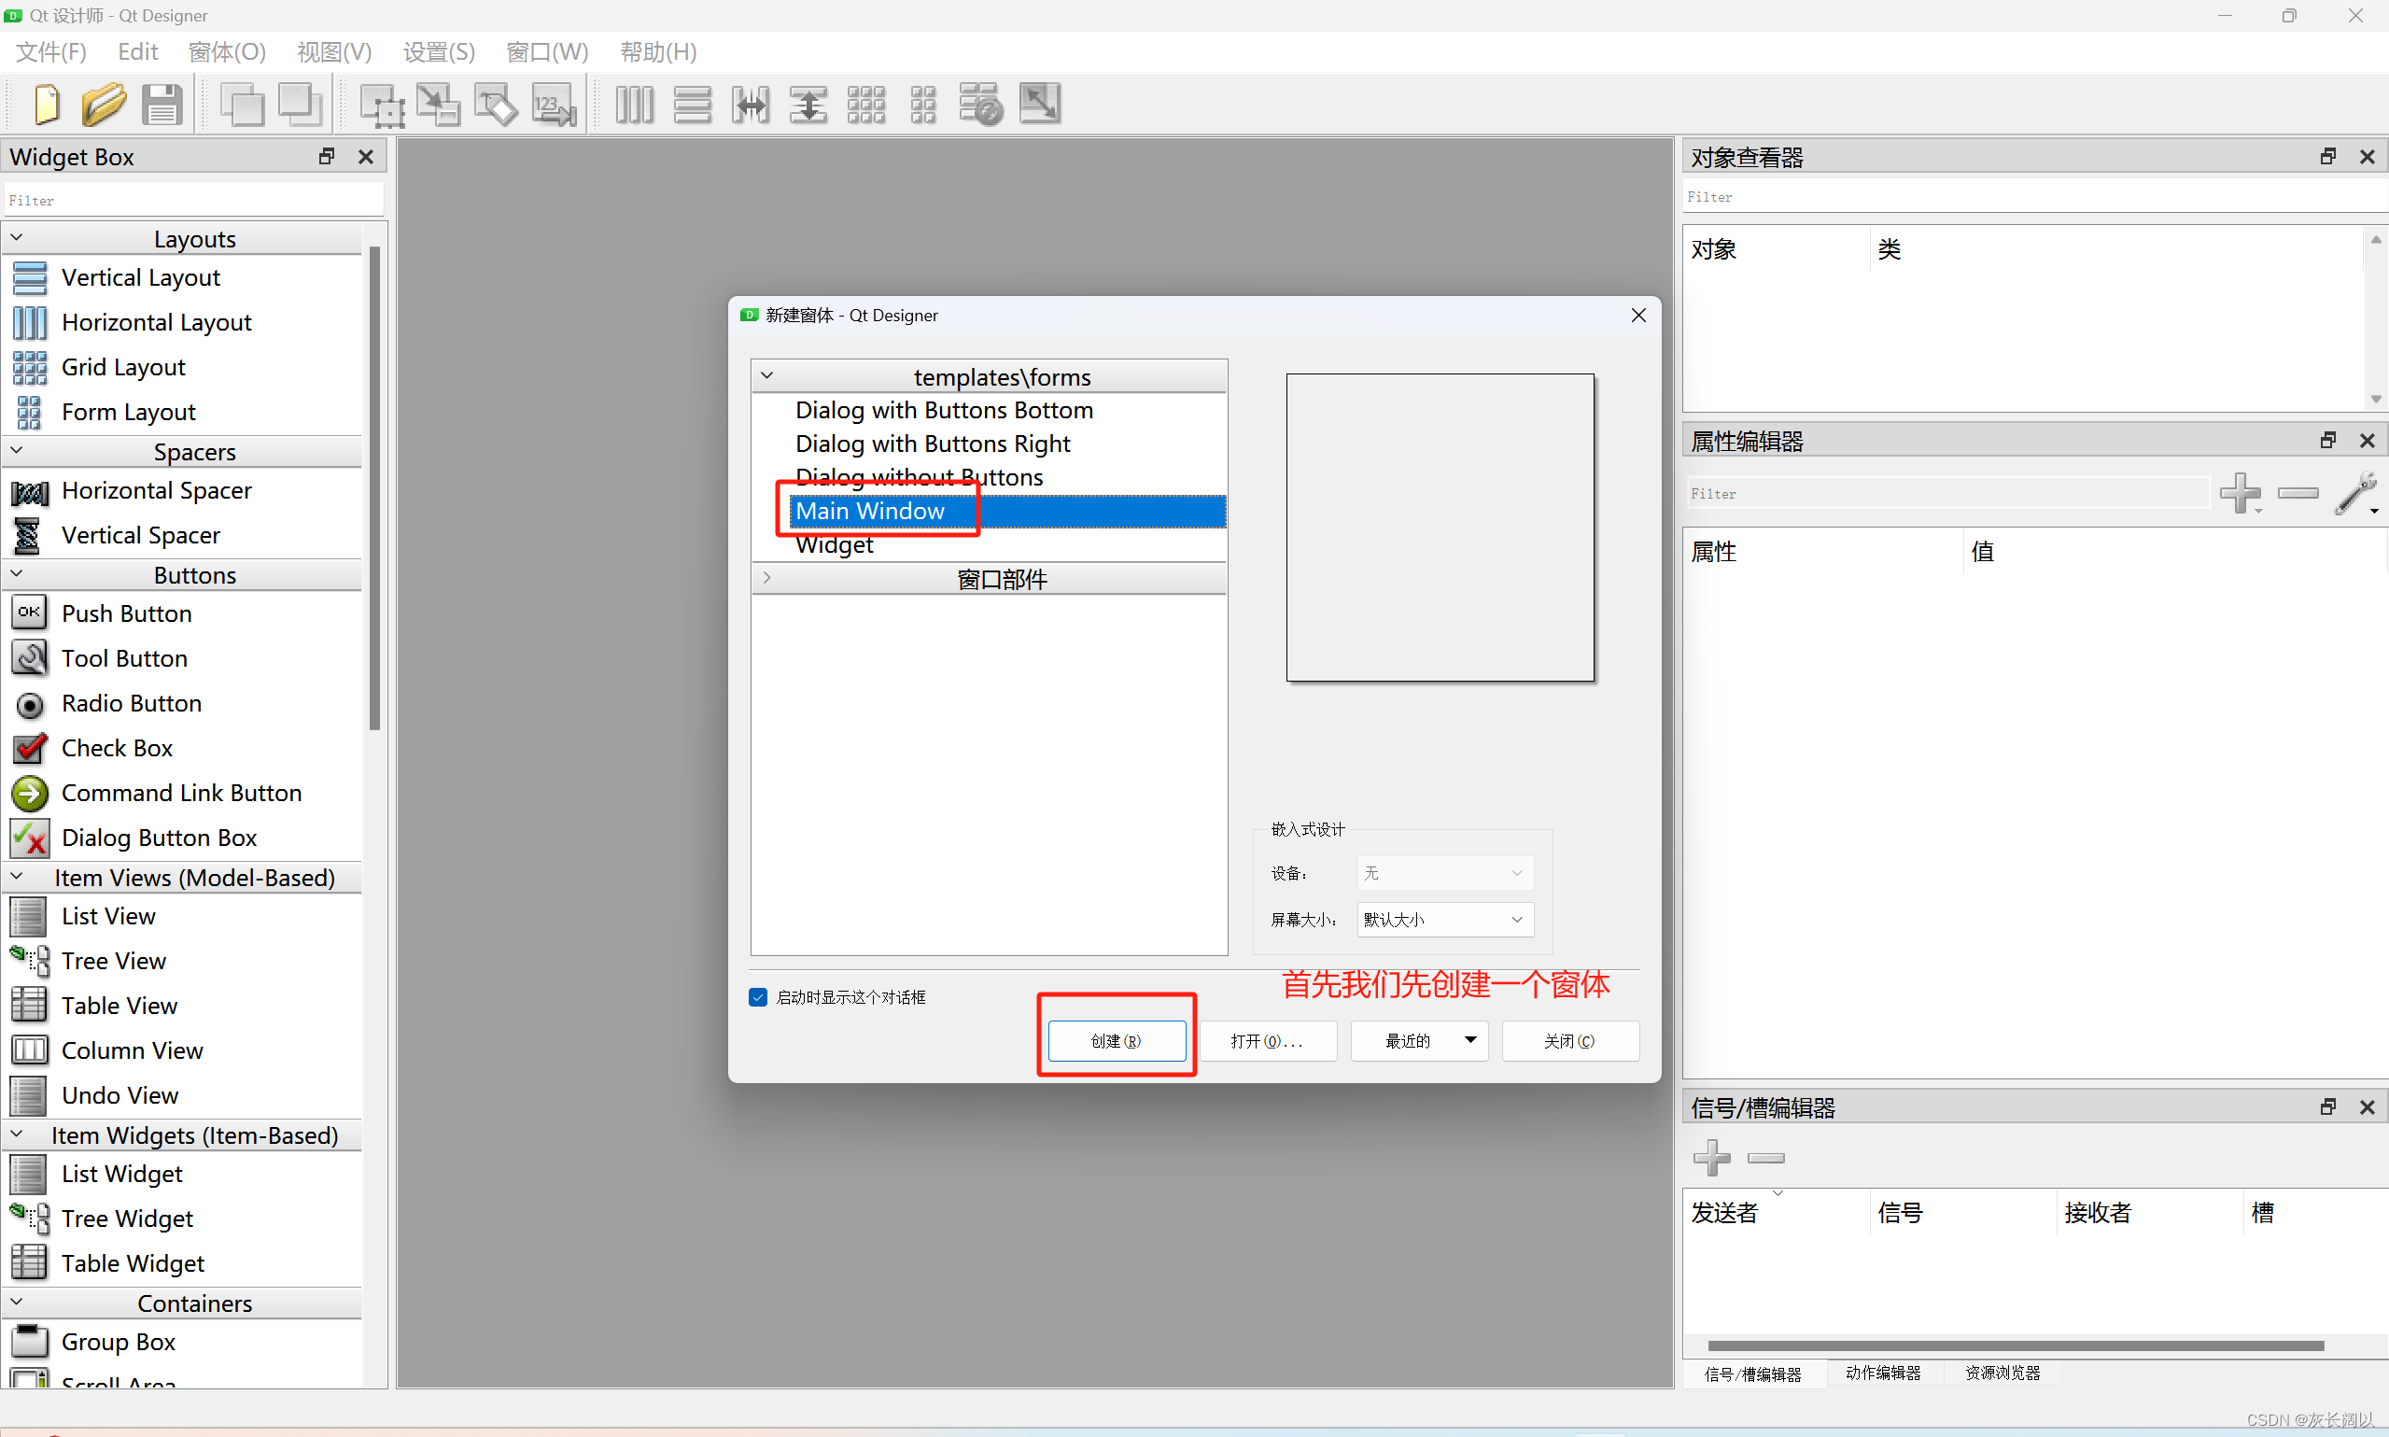Click the Edit Tab Order icon

coord(555,105)
